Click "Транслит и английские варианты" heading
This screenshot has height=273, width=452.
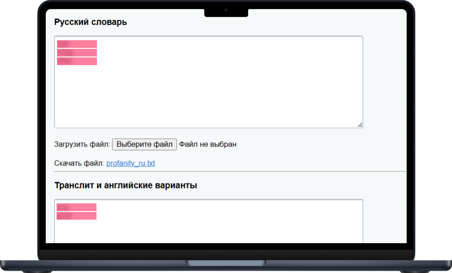pos(125,185)
